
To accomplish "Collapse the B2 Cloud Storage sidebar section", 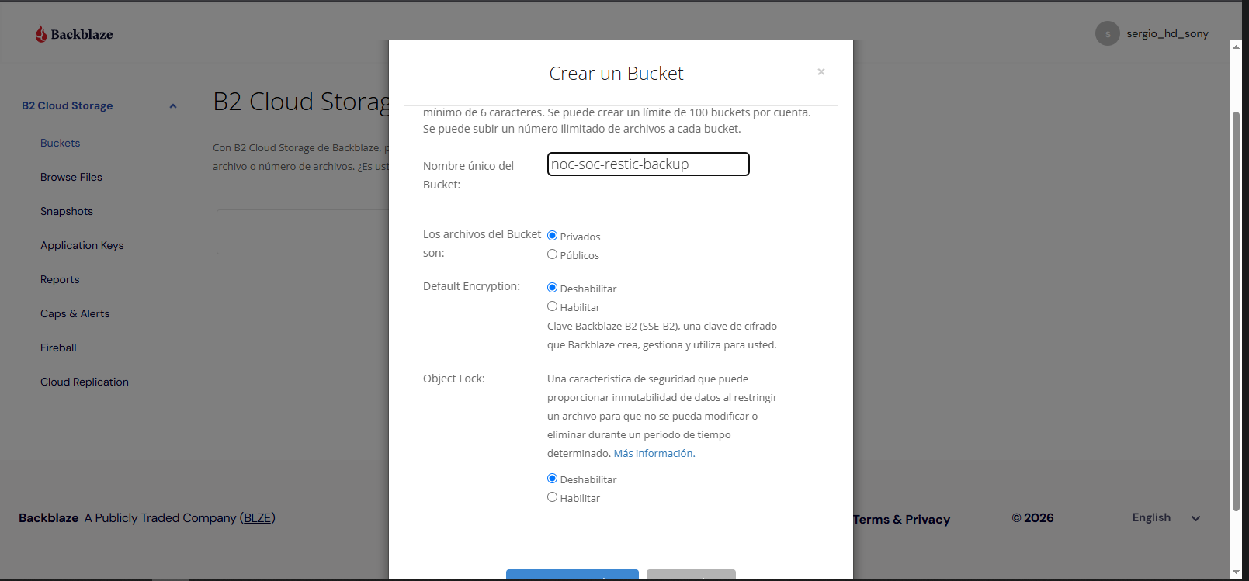I will coord(173,106).
